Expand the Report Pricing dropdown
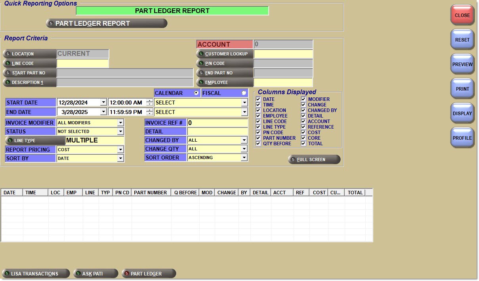 point(120,150)
